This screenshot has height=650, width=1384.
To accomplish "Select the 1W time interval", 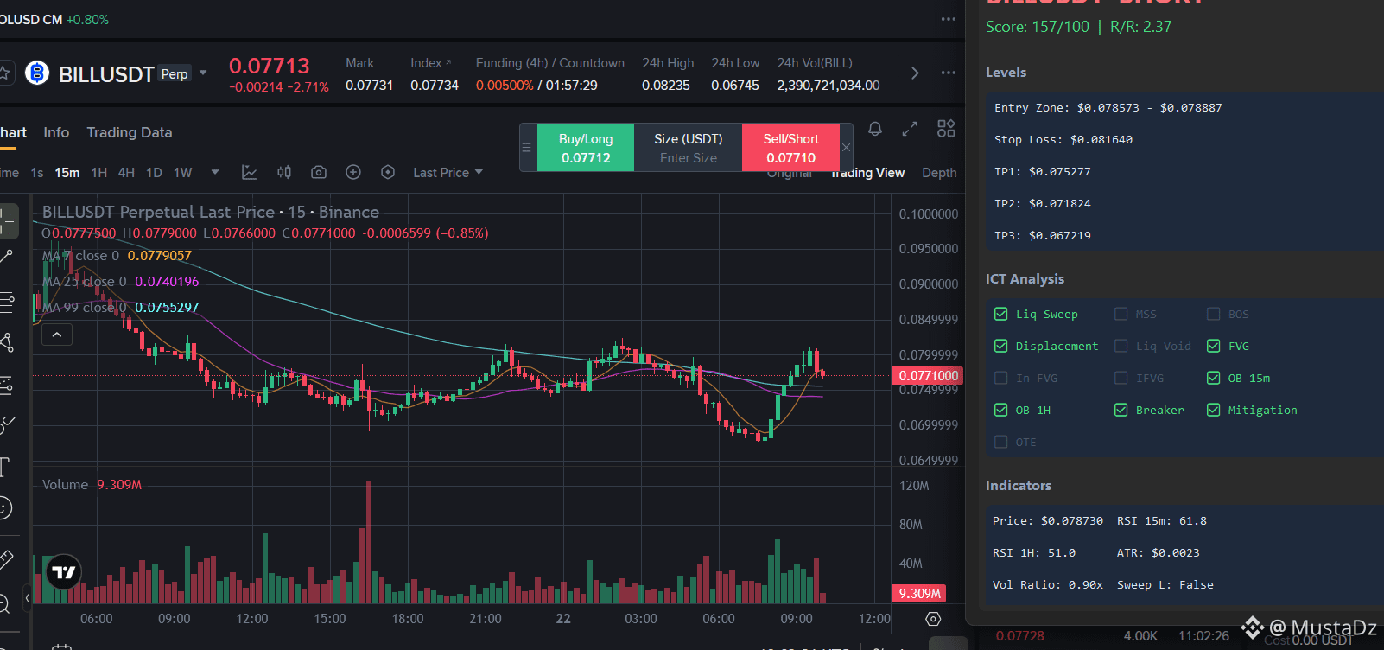I will (x=183, y=173).
